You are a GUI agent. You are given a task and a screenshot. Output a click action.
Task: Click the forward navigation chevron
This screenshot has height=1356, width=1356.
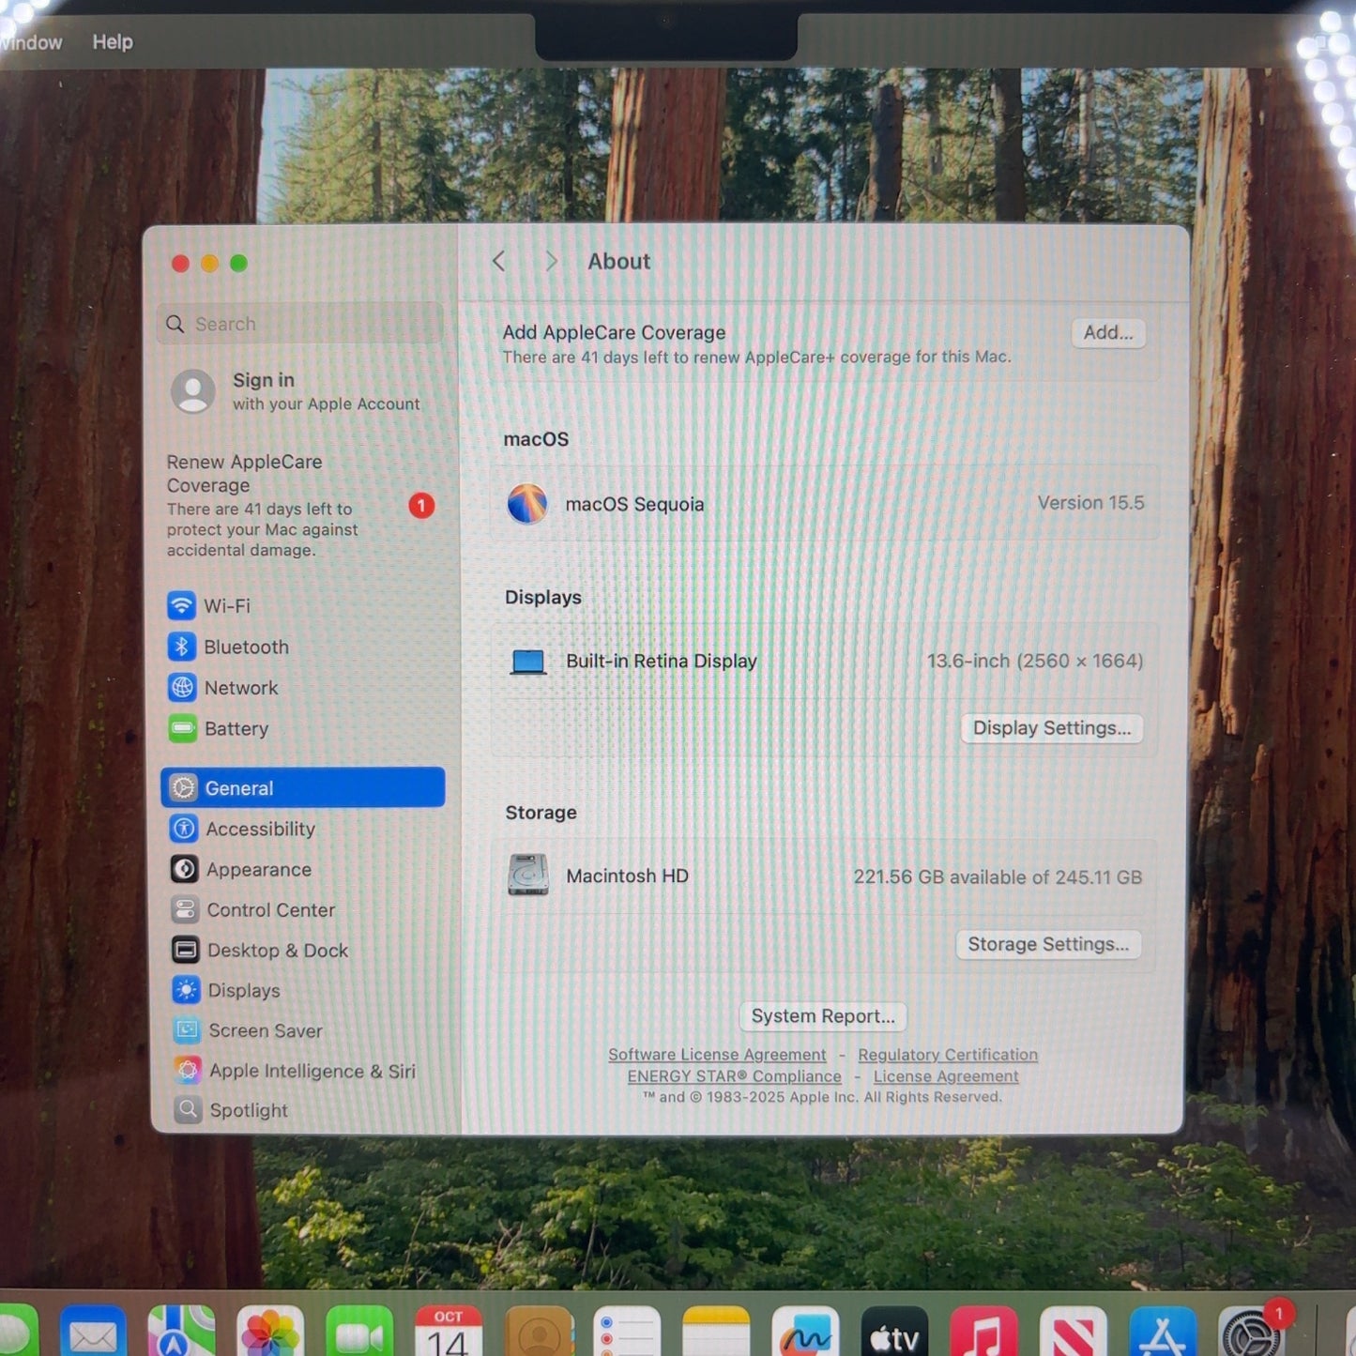click(551, 262)
